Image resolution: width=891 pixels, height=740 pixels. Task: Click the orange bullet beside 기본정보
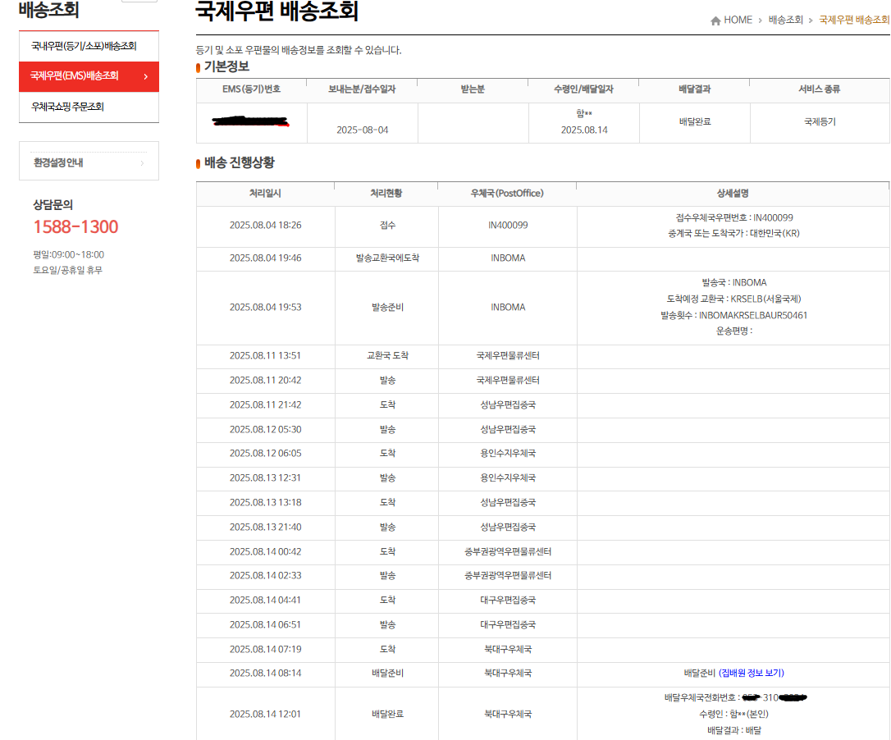point(198,67)
